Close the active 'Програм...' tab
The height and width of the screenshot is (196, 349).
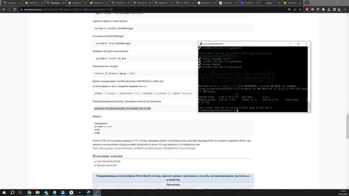pyautogui.click(x=63, y=3)
